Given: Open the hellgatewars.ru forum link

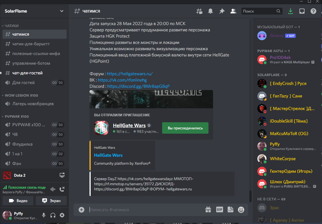Looking at the screenshot, I should pyautogui.click(x=130, y=74).
